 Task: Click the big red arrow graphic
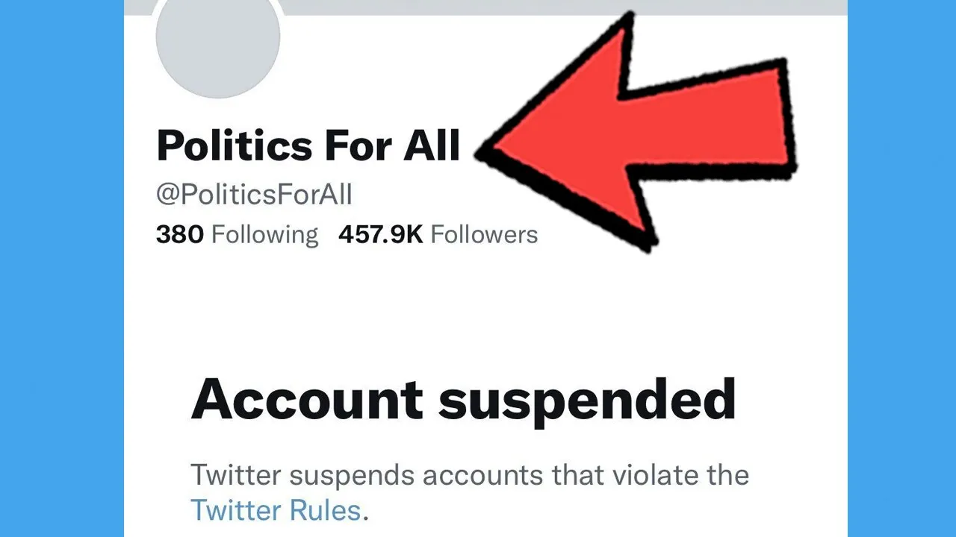point(635,133)
